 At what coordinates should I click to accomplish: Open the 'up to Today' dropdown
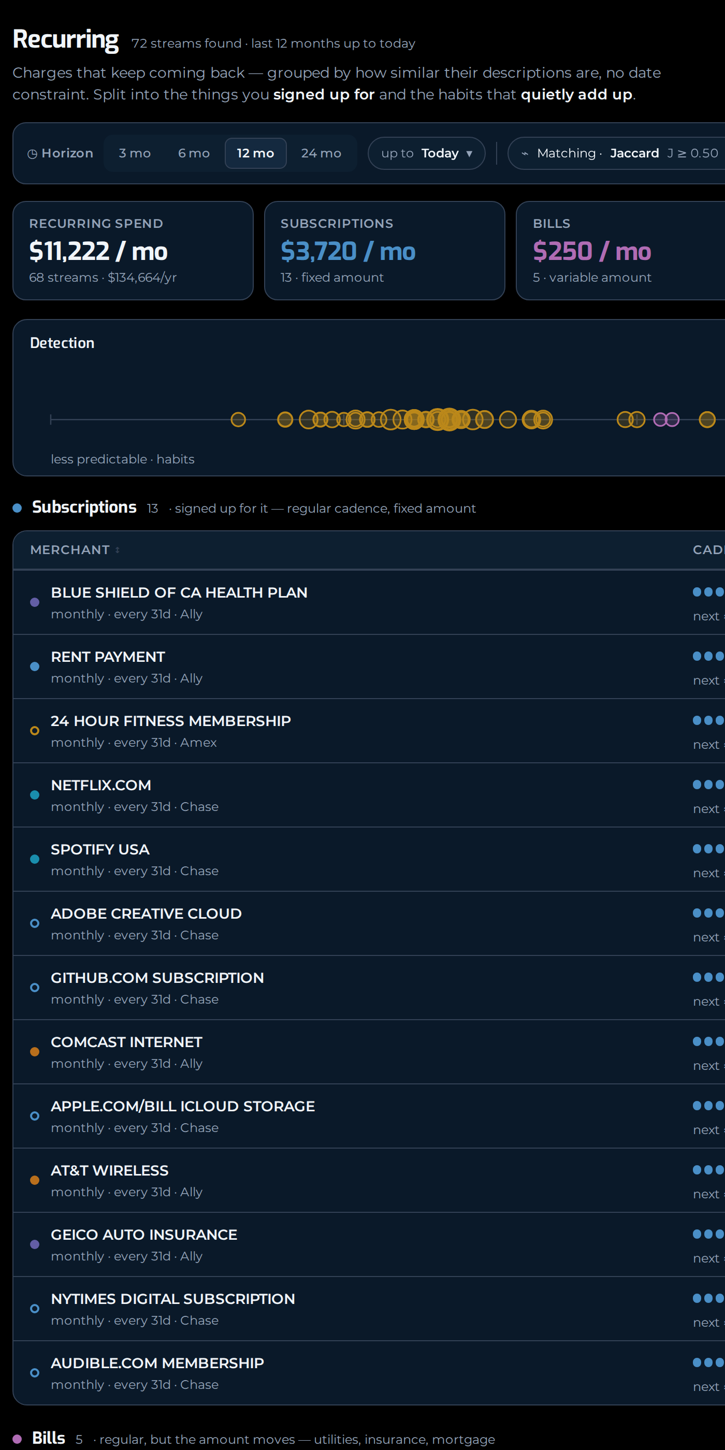point(426,153)
